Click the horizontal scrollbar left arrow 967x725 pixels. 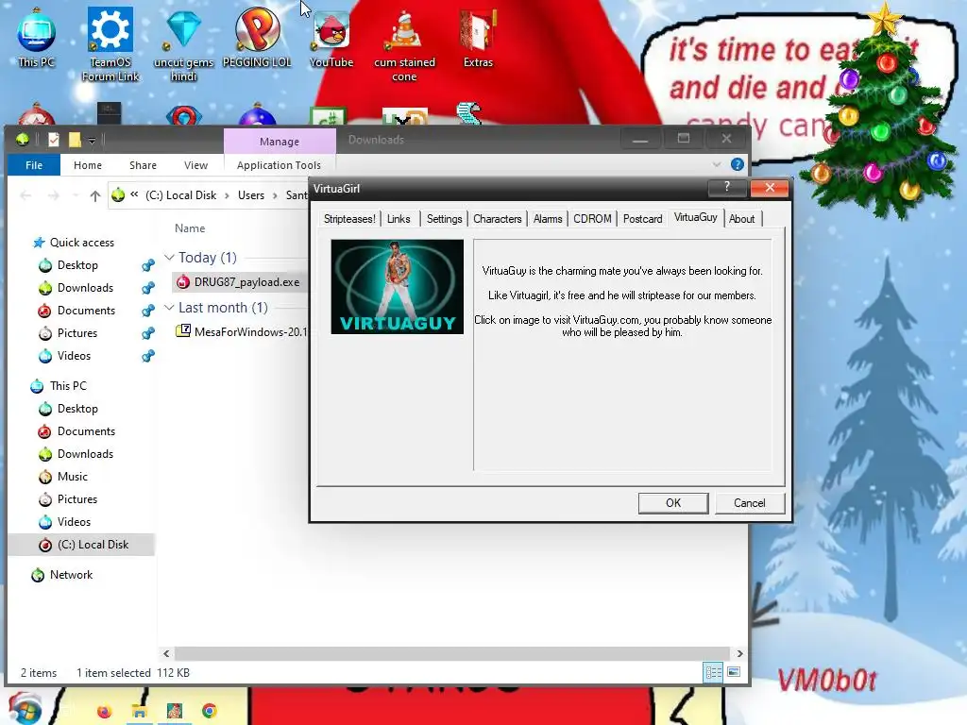[166, 653]
